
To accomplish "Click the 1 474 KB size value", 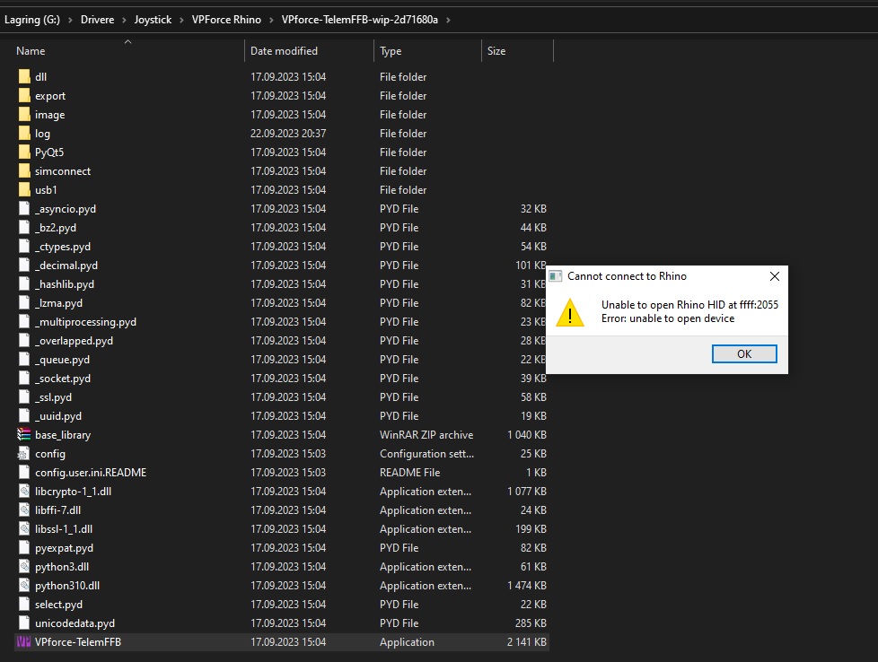I will pyautogui.click(x=526, y=586).
